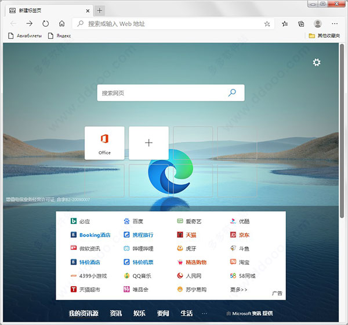Add page to favorites star in address bar
348x325 pixels.
267,24
